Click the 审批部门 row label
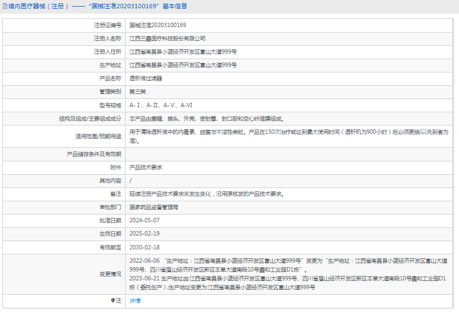The height and width of the screenshot is (313, 459). pyautogui.click(x=111, y=207)
